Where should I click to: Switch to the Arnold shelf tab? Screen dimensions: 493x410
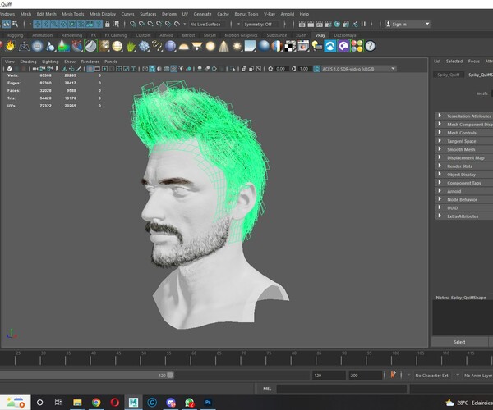(166, 35)
